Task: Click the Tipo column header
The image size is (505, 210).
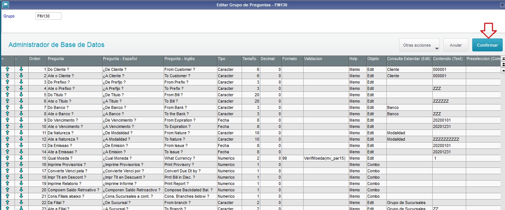Action: point(229,61)
